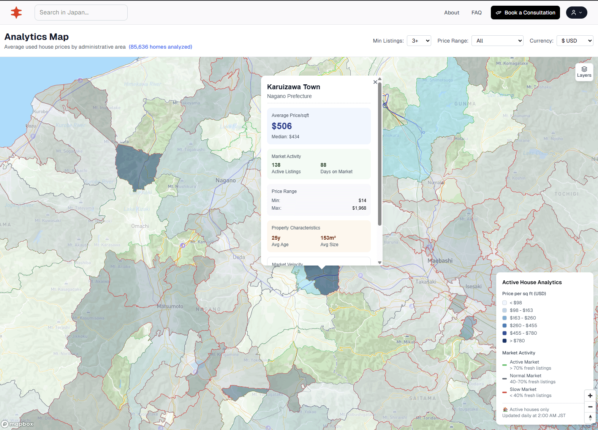The width and height of the screenshot is (598, 430).
Task: Click the 85,636 homes analyzed link
Action: click(160, 47)
